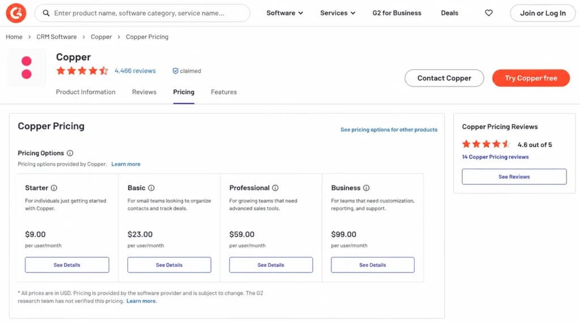
Task: Click the search magnifier icon
Action: 46,14
